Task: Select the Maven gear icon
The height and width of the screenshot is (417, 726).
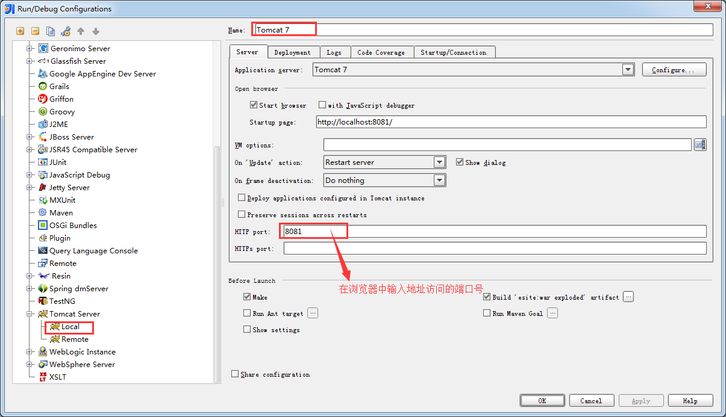Action: tap(43, 212)
